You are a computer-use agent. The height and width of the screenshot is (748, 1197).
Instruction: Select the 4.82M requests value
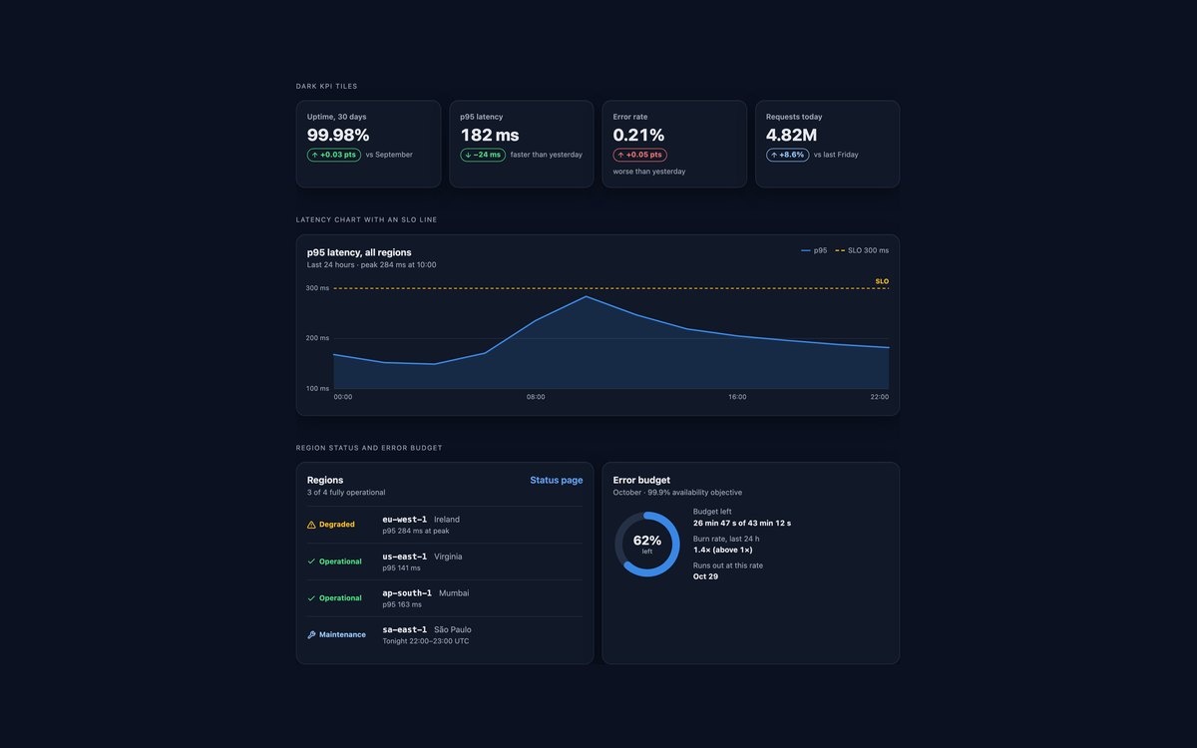pos(792,135)
